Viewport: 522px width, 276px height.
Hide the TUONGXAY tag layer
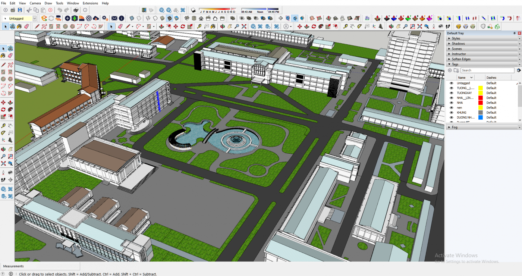451,93
